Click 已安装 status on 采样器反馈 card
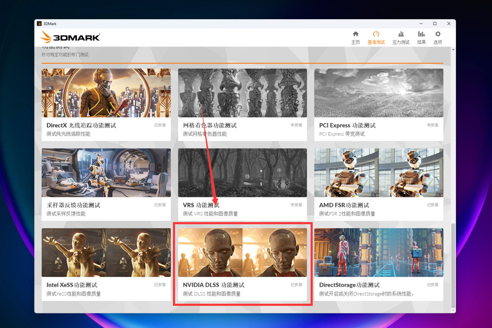Image resolution: width=492 pixels, height=328 pixels. (160, 205)
